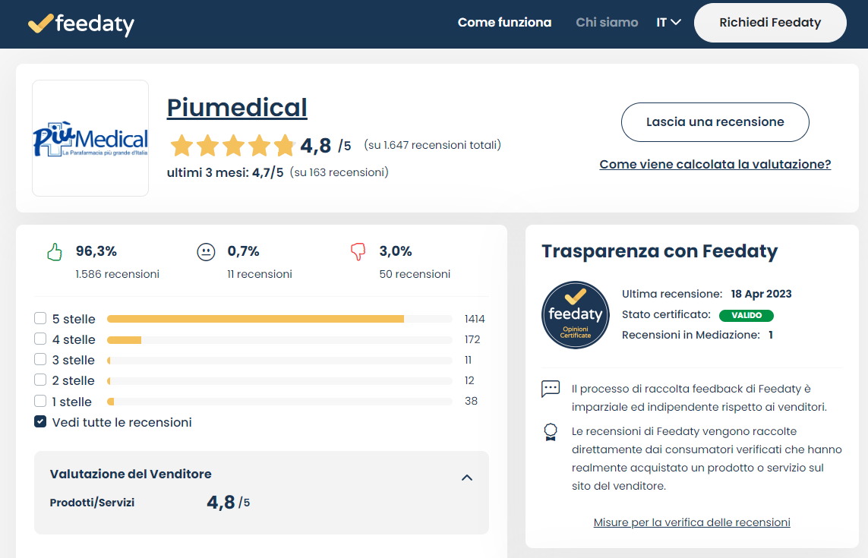
Task: Click the award ribbon verified consumers icon
Action: pyautogui.click(x=551, y=432)
